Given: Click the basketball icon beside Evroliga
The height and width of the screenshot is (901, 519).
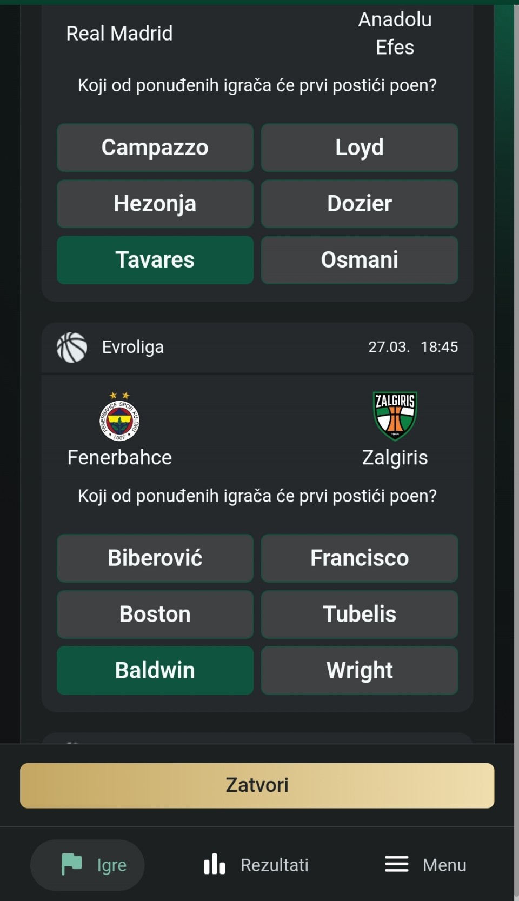Looking at the screenshot, I should tap(72, 347).
